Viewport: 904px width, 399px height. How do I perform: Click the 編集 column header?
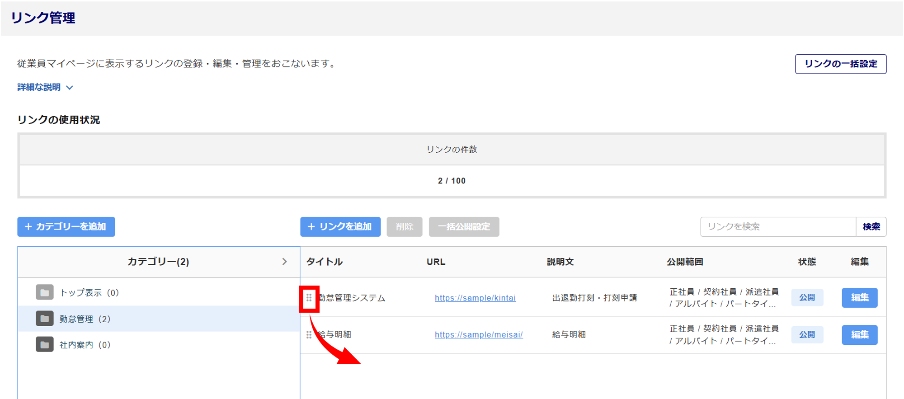860,262
